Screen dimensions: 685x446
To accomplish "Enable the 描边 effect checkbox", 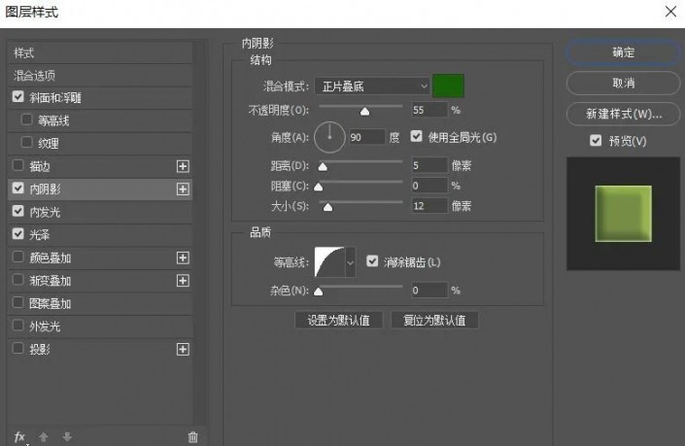I will click(x=17, y=165).
